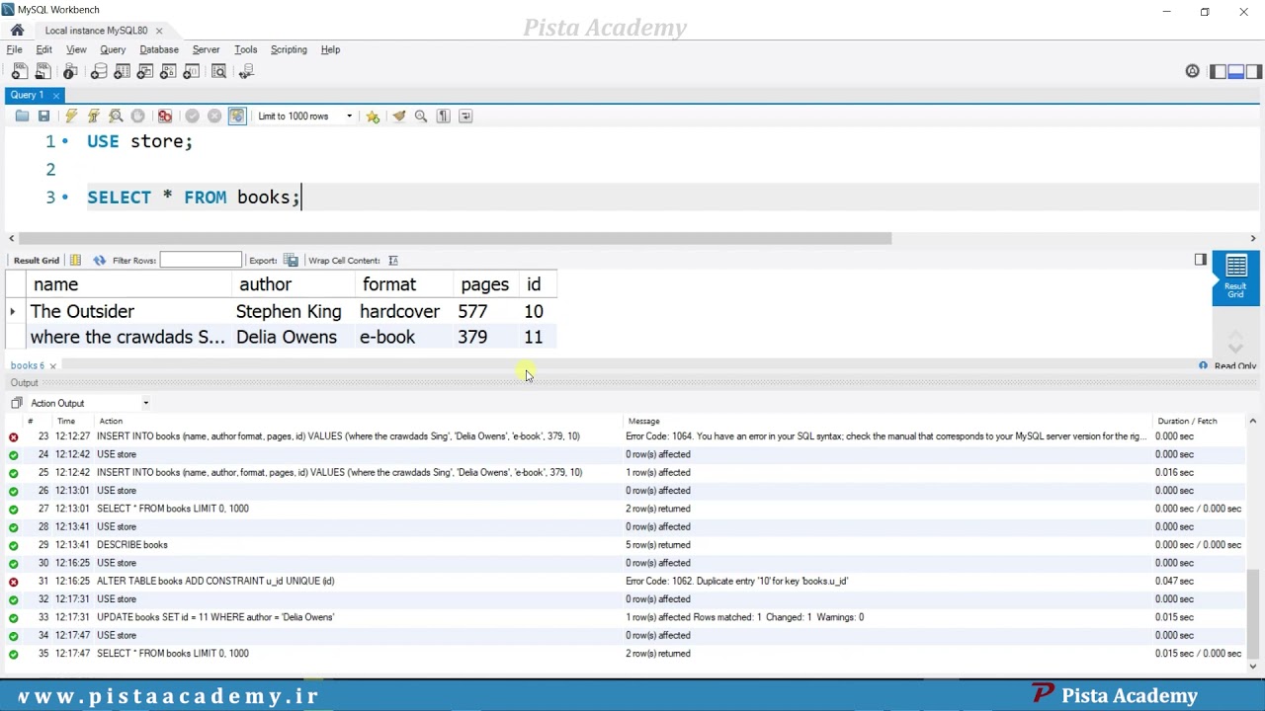The width and height of the screenshot is (1265, 711).
Task: Open the Tools menu
Action: tap(245, 49)
